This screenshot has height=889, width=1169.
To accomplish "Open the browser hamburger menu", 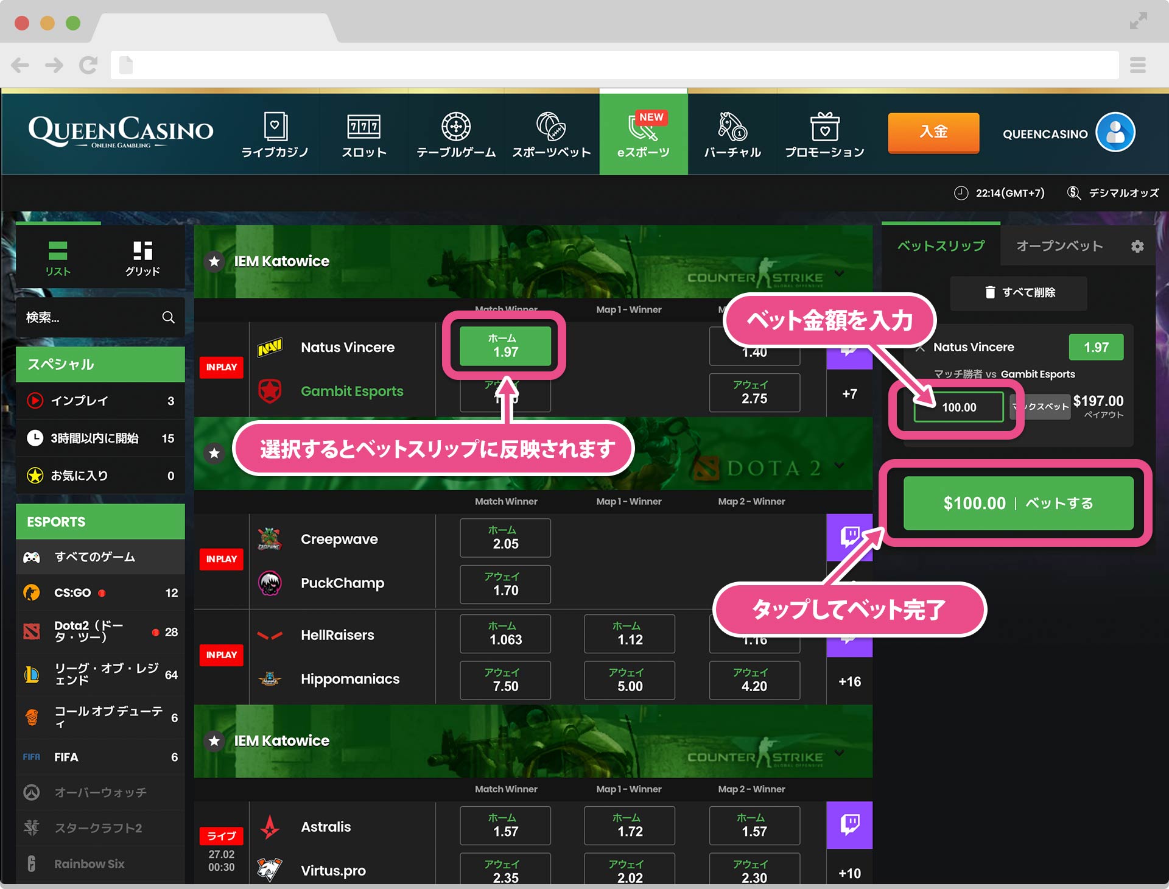I will coord(1138,65).
